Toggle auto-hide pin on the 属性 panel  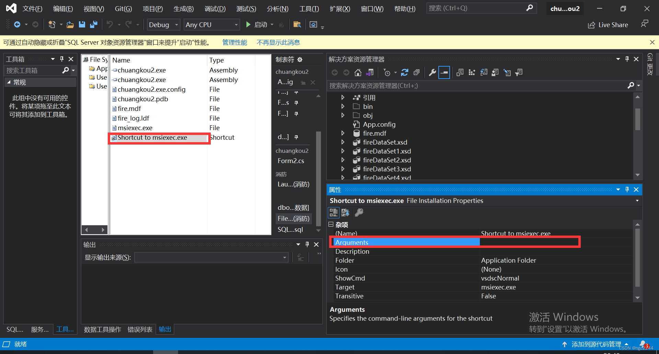[x=627, y=189]
